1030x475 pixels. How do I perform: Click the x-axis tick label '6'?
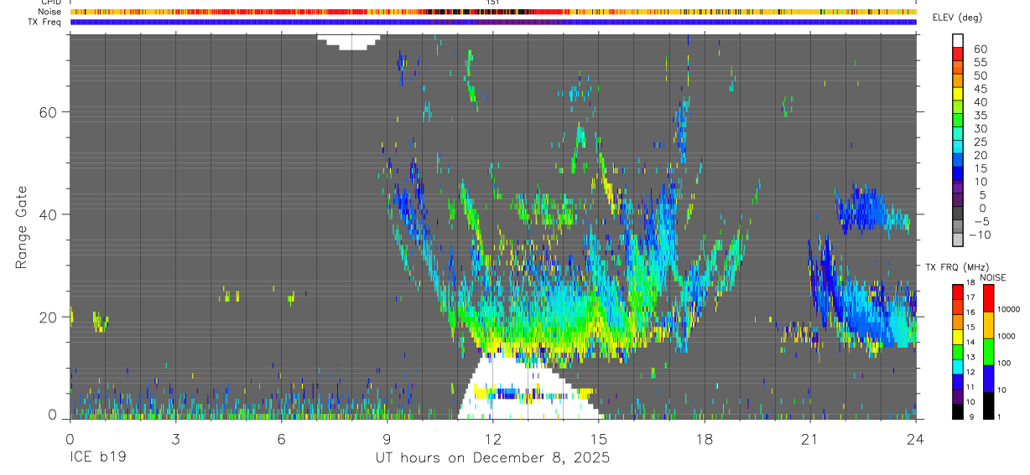(281, 439)
